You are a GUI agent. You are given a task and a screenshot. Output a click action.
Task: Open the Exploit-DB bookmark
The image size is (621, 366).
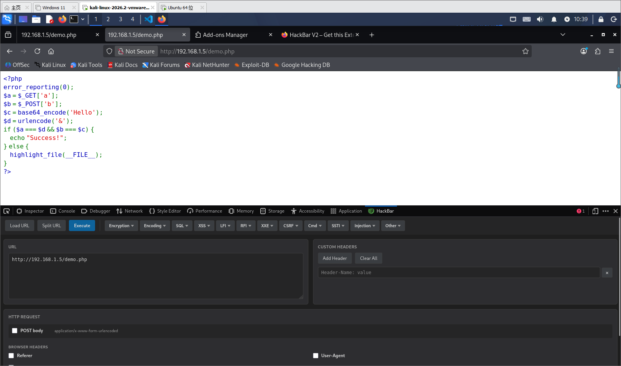pyautogui.click(x=252, y=65)
